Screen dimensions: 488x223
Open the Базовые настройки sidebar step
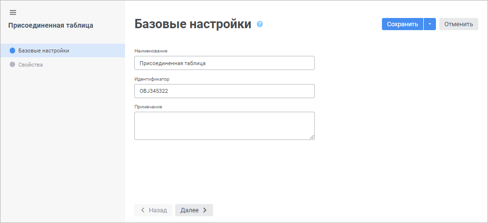(43, 51)
